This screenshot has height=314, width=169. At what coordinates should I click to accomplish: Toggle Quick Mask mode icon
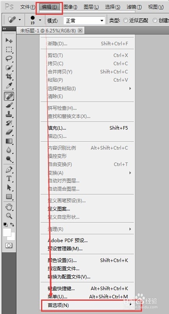click(x=9, y=246)
